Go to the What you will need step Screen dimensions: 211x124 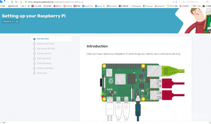tap(45, 44)
